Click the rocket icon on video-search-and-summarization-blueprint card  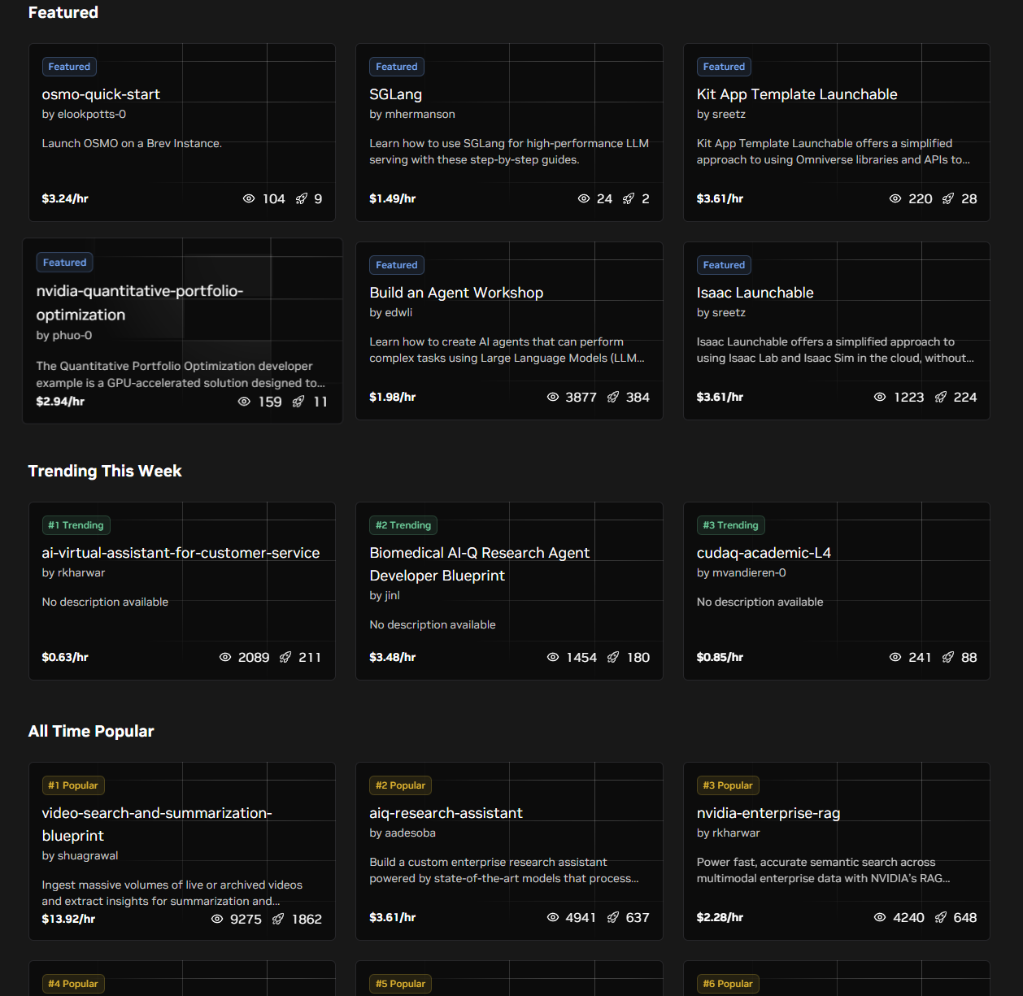(278, 919)
